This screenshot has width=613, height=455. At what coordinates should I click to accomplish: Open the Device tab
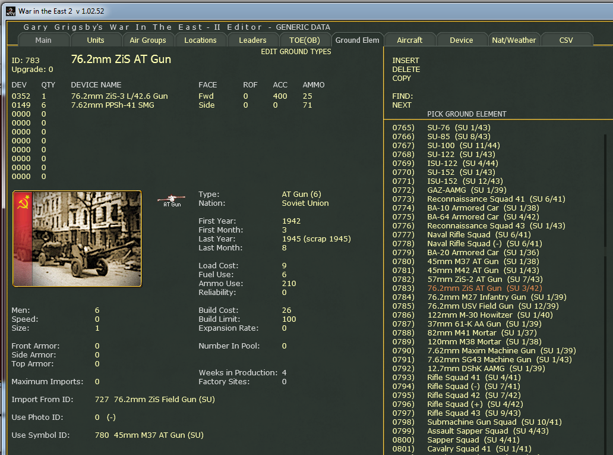coord(462,40)
